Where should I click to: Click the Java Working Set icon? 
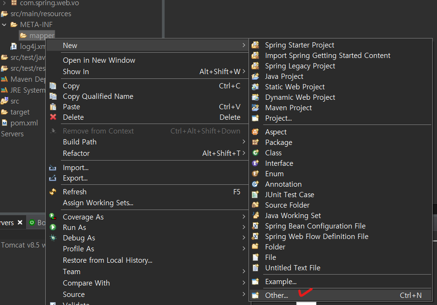point(255,216)
